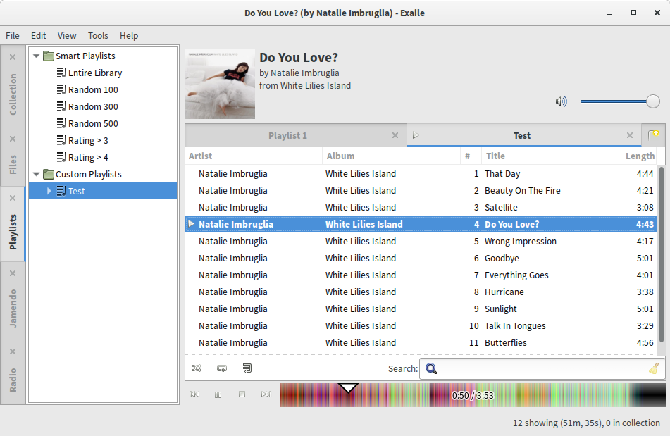The width and height of the screenshot is (670, 436).
Task: Pause the current track
Action: [x=218, y=394]
